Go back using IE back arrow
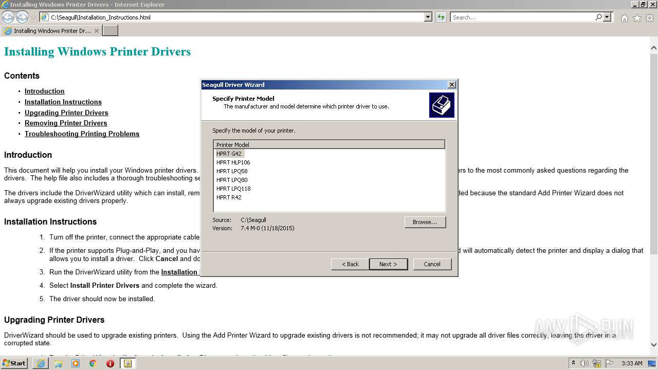 tap(8, 17)
